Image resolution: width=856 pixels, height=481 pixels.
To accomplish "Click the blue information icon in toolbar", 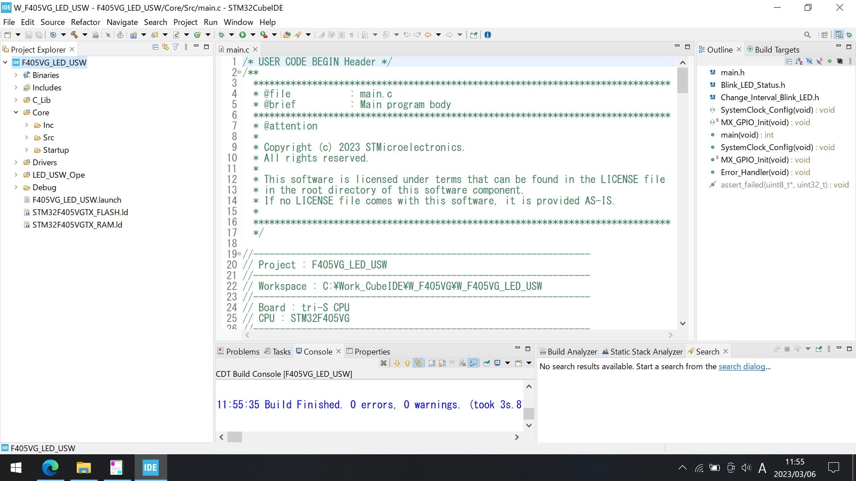I will point(488,35).
